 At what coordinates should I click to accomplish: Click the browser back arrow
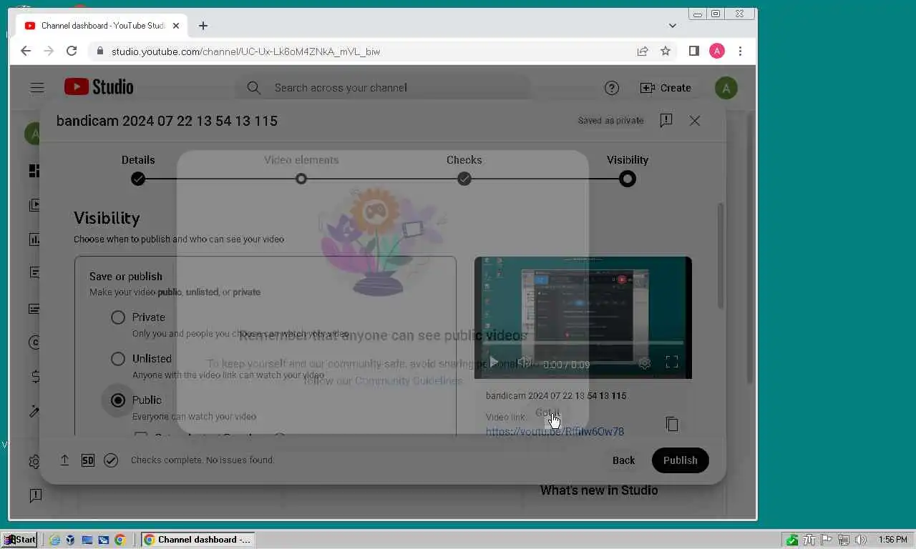26,51
